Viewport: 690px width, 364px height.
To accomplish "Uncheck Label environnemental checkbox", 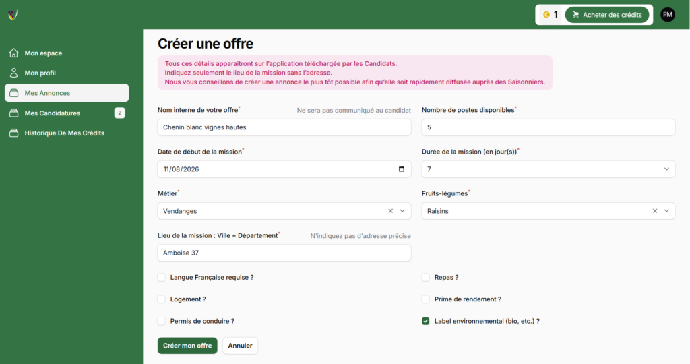I will coord(426,322).
